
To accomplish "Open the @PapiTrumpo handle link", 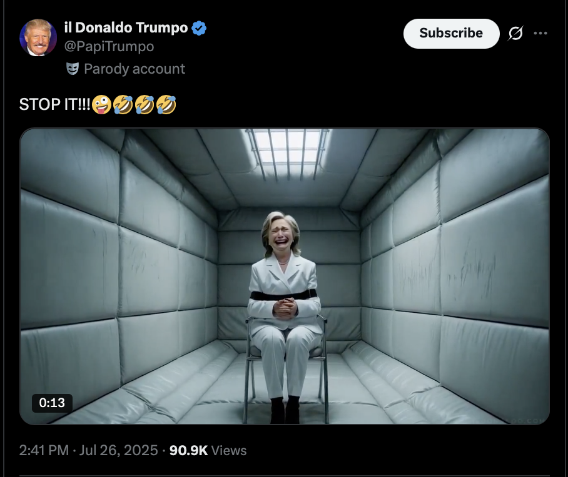I will 109,47.
